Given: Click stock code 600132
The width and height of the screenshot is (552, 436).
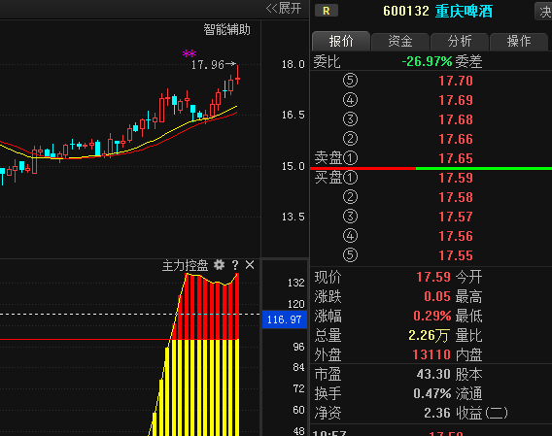Looking at the screenshot, I should tap(406, 12).
